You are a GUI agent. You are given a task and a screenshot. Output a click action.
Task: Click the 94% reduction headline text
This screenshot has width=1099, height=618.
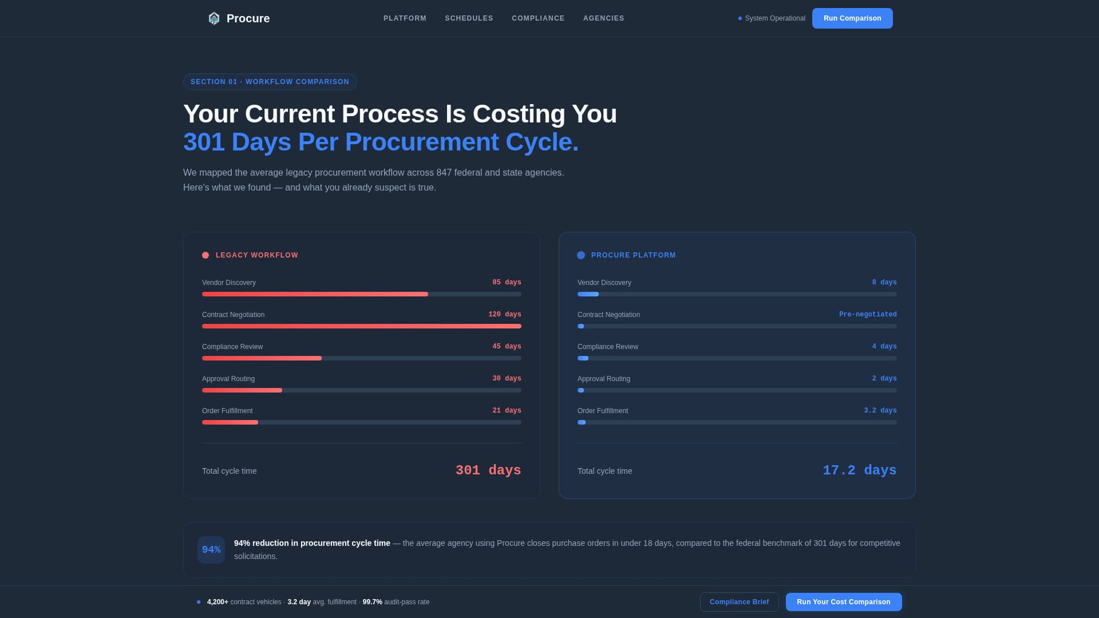coord(312,543)
